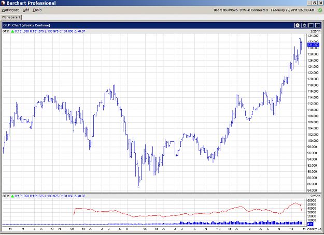Image resolution: width=324 pixels, height=235 pixels.
Task: Click the '10 year label on the time axis
Action: (x=218, y=229)
